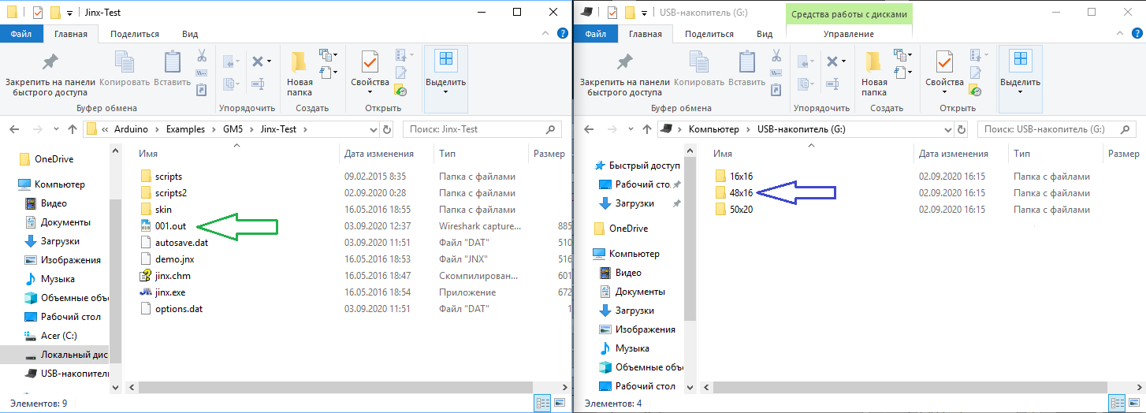
Task: Switch Jinx-Test window to details view
Action: [543, 403]
